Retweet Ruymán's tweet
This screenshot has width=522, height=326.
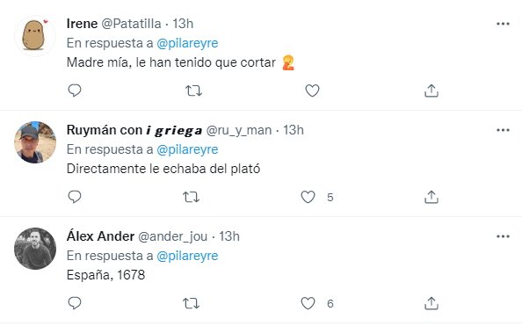tap(191, 197)
